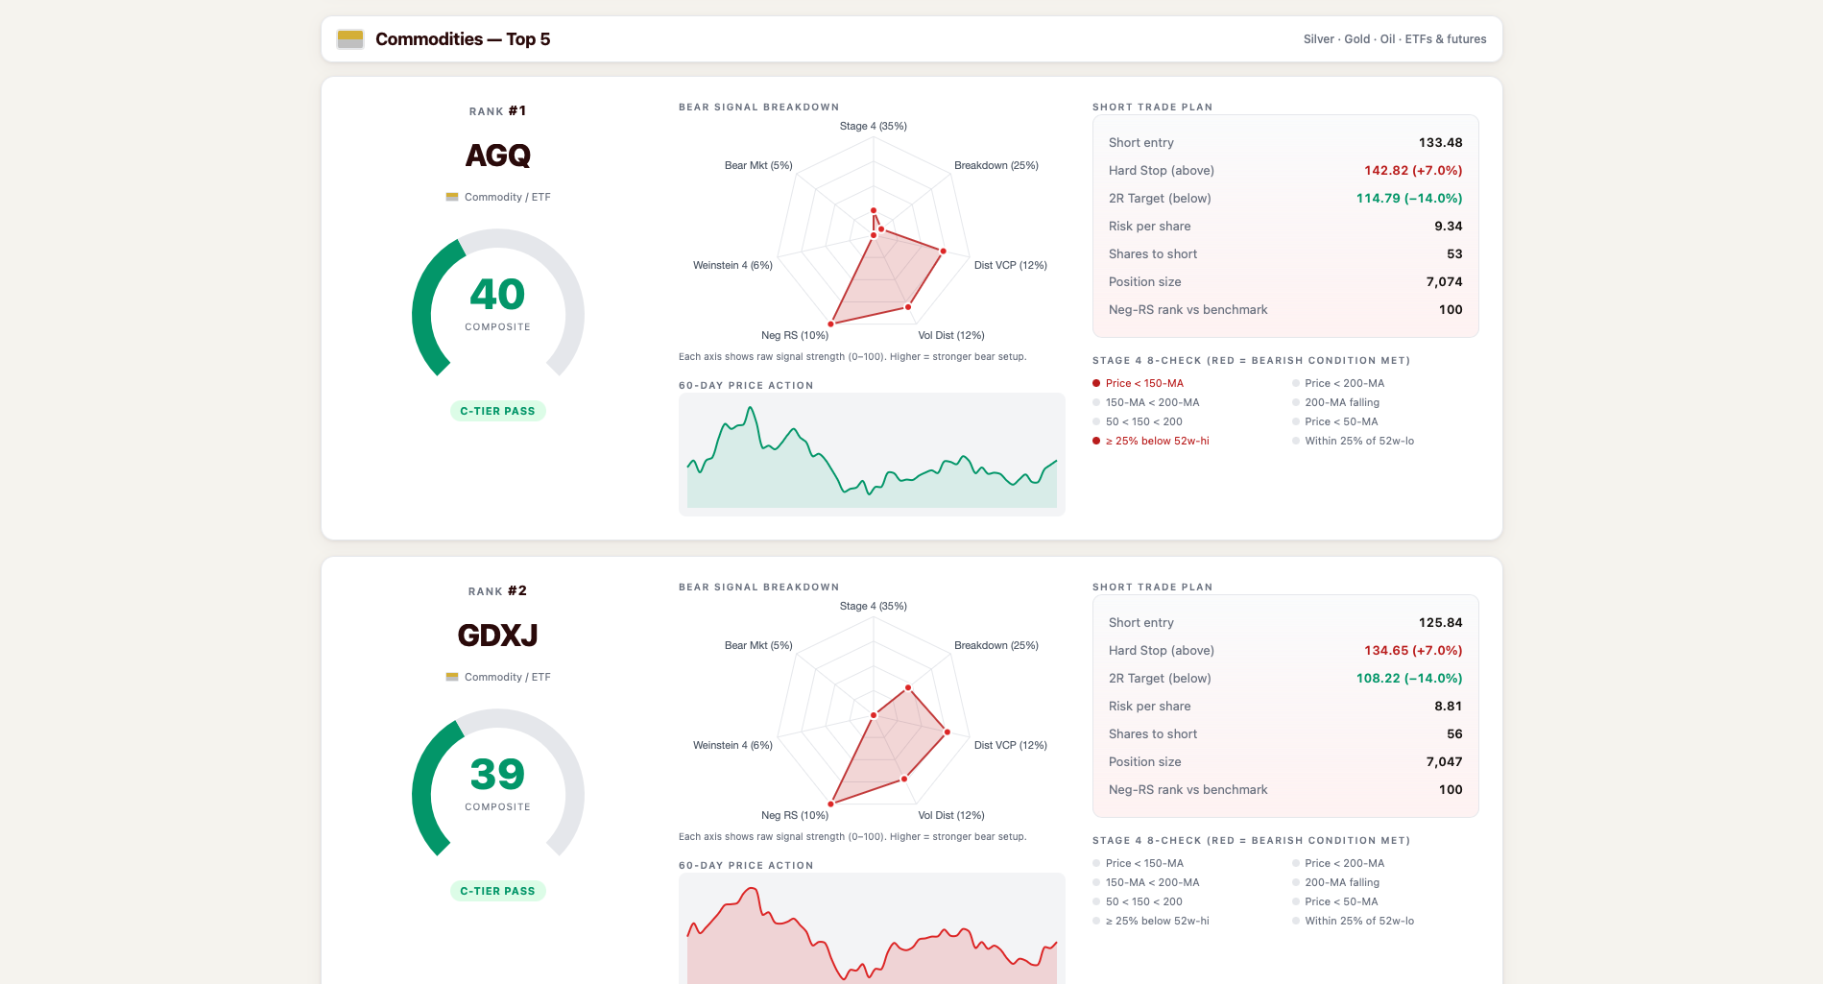
Task: Click the AGQ shares to short value 53
Action: click(1454, 254)
